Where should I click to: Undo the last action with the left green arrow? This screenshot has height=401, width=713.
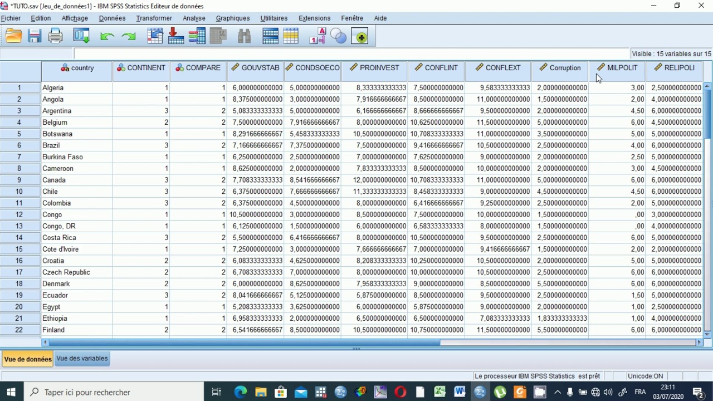[107, 36]
